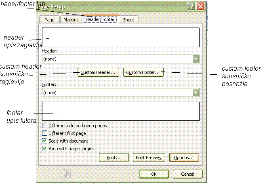263x187 pixels.
Task: Open the Margins tab
Action: (71, 19)
